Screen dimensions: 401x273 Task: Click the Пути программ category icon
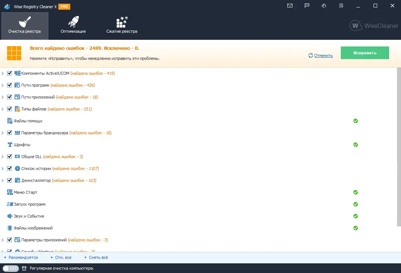pyautogui.click(x=17, y=85)
